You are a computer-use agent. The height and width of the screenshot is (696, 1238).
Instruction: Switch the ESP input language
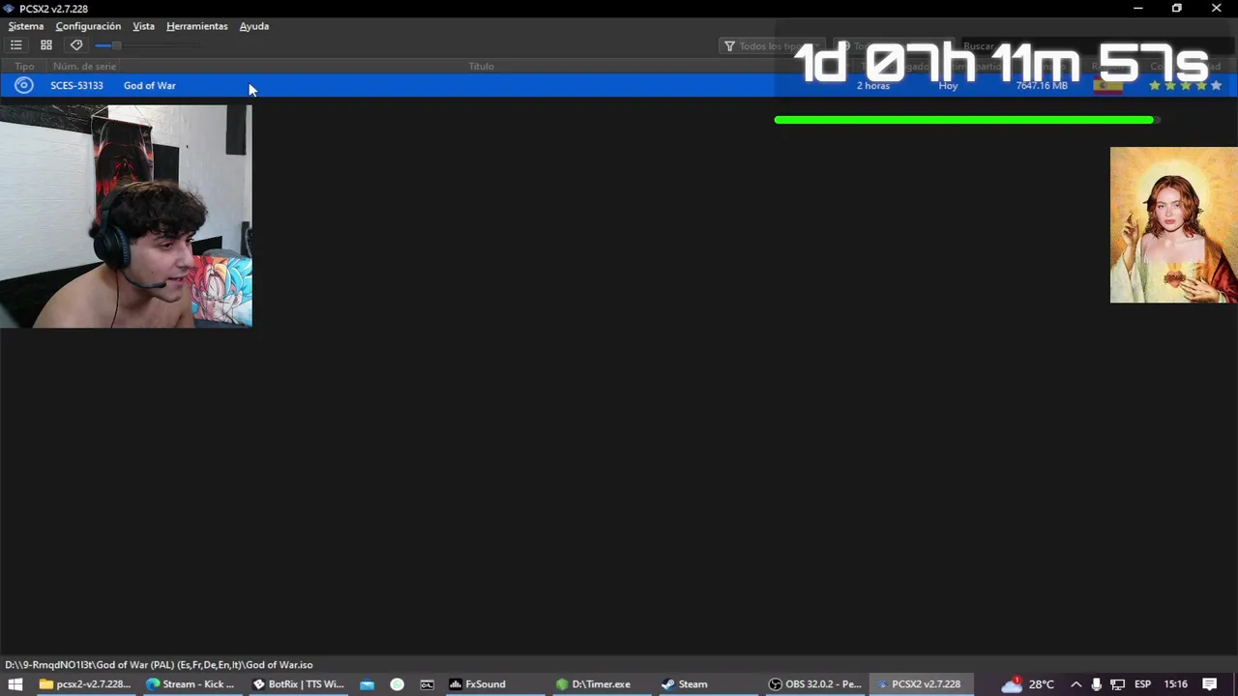(x=1142, y=684)
